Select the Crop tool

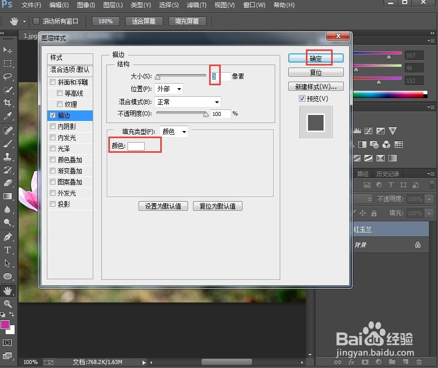(8, 102)
